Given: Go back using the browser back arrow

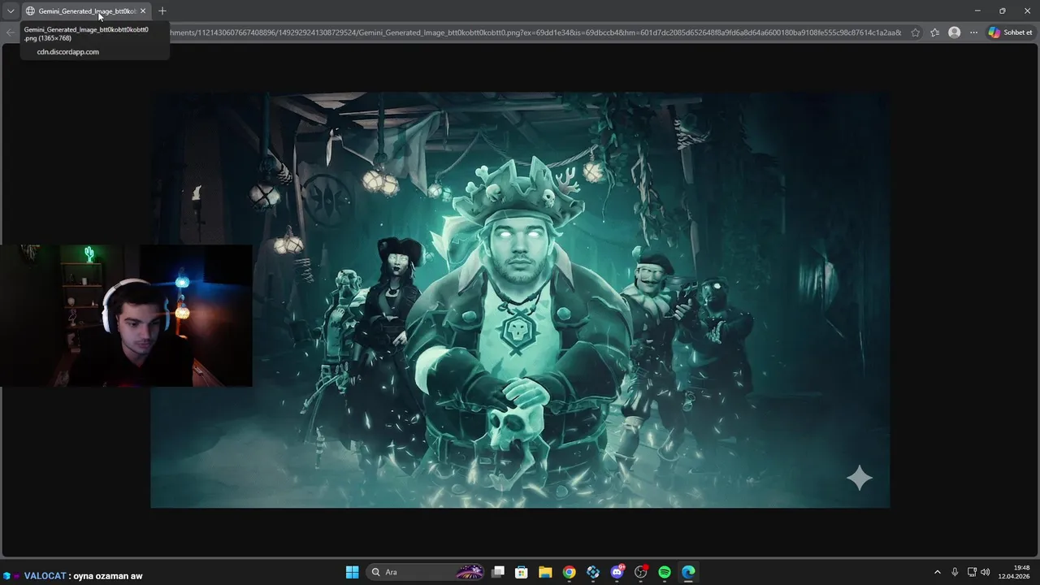Looking at the screenshot, I should pyautogui.click(x=10, y=32).
